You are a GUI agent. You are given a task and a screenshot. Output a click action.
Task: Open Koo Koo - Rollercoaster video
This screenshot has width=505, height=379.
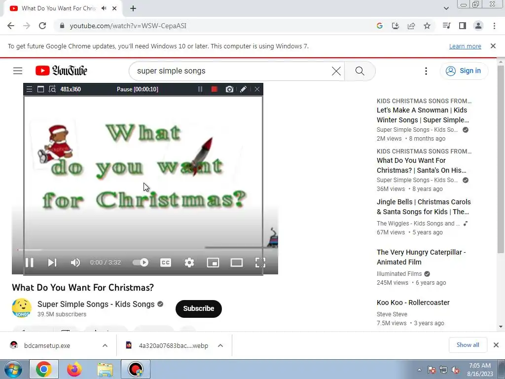tap(413, 303)
